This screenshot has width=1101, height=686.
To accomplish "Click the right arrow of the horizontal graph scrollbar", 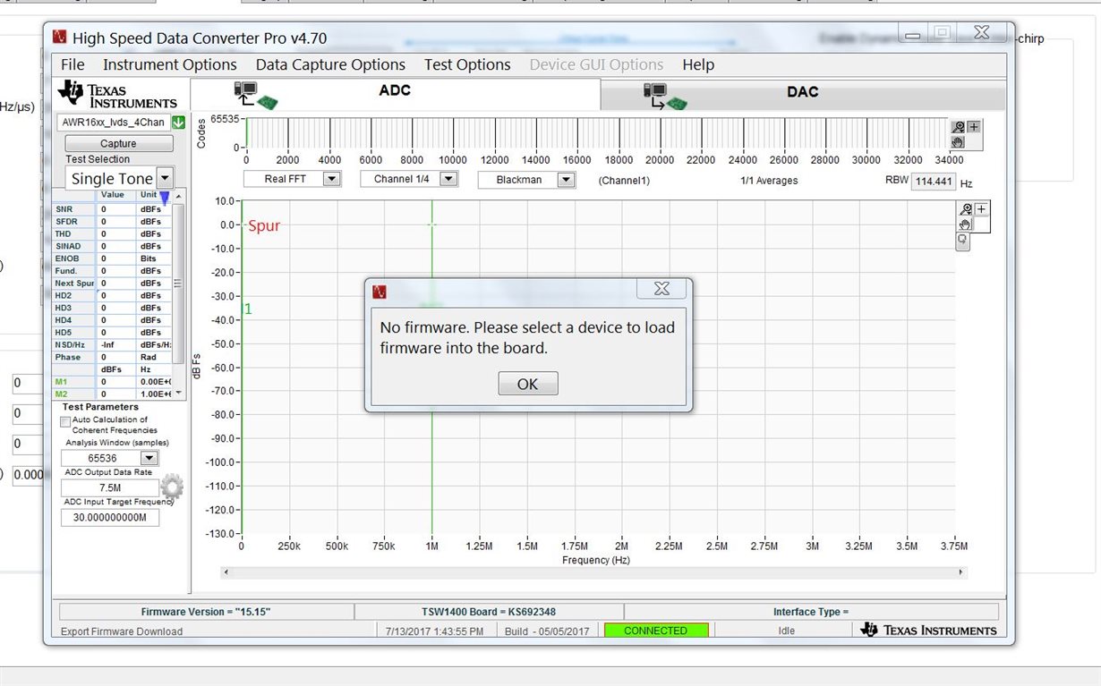I will coord(961,572).
